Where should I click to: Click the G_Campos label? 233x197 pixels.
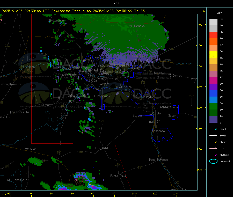tap(176, 76)
